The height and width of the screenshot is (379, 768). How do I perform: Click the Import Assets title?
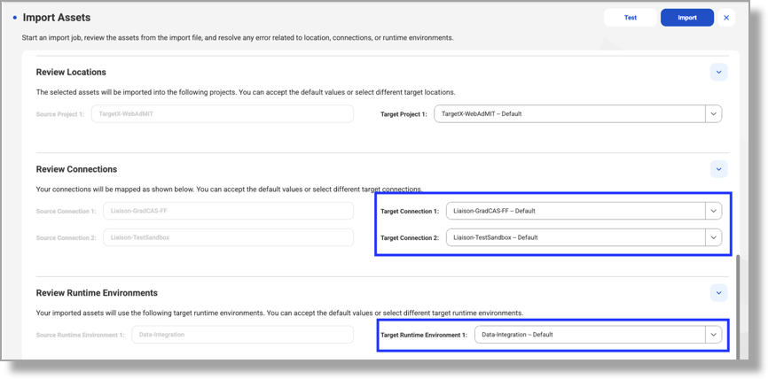pos(57,18)
